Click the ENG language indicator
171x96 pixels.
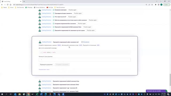click(159, 94)
